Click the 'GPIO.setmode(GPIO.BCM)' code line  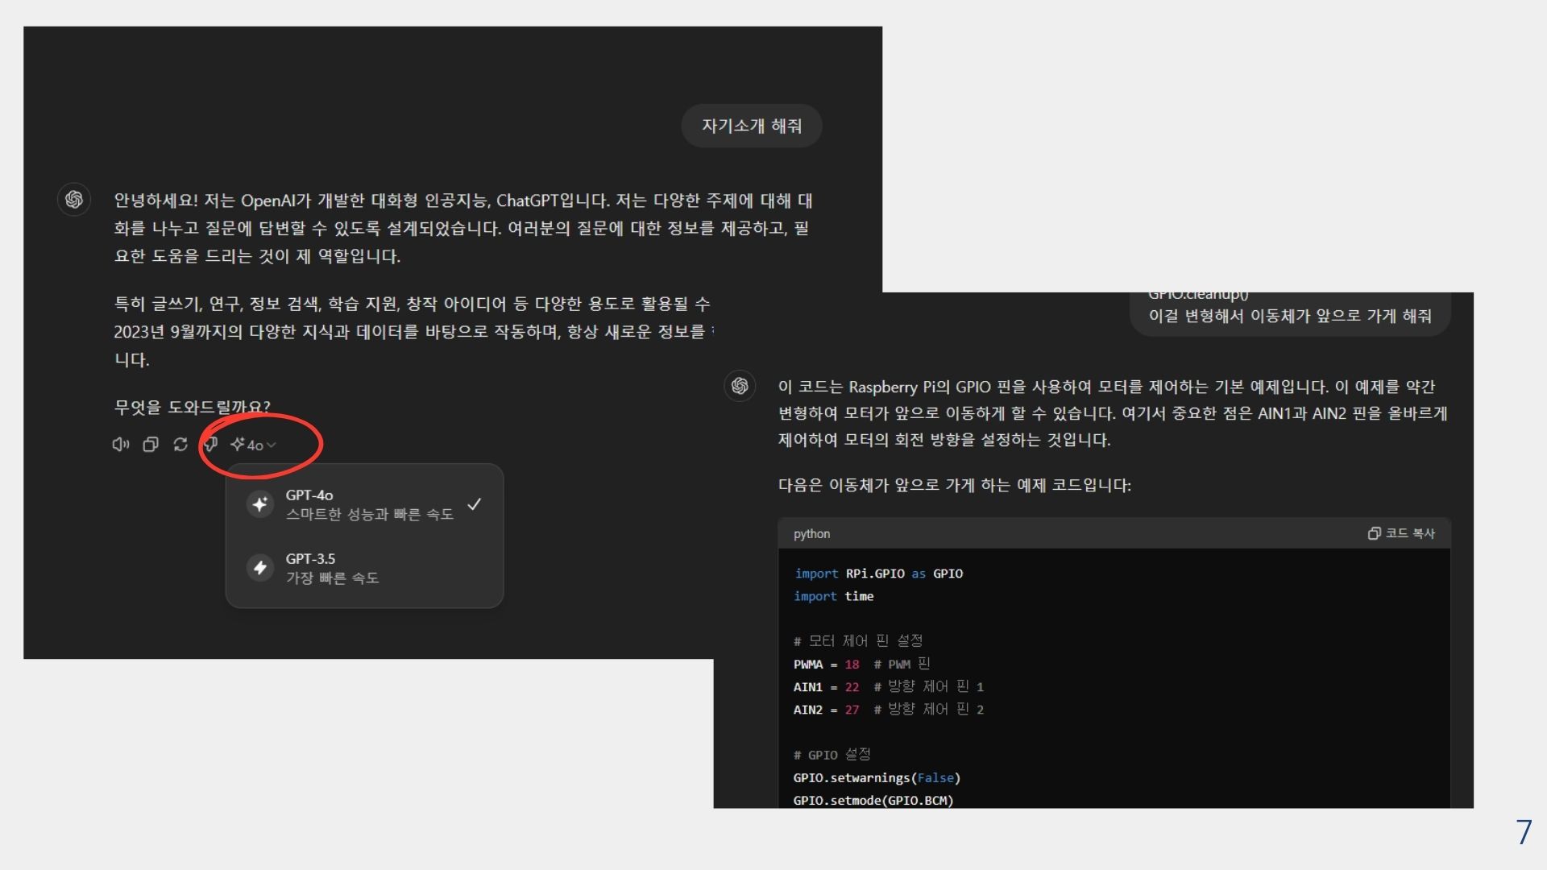coord(873,801)
